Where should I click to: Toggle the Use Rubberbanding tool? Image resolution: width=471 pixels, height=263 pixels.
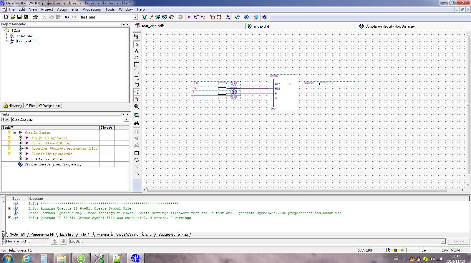pos(137,92)
